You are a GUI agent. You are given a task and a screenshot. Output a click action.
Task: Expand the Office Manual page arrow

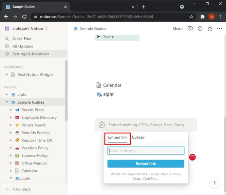(x=11, y=163)
